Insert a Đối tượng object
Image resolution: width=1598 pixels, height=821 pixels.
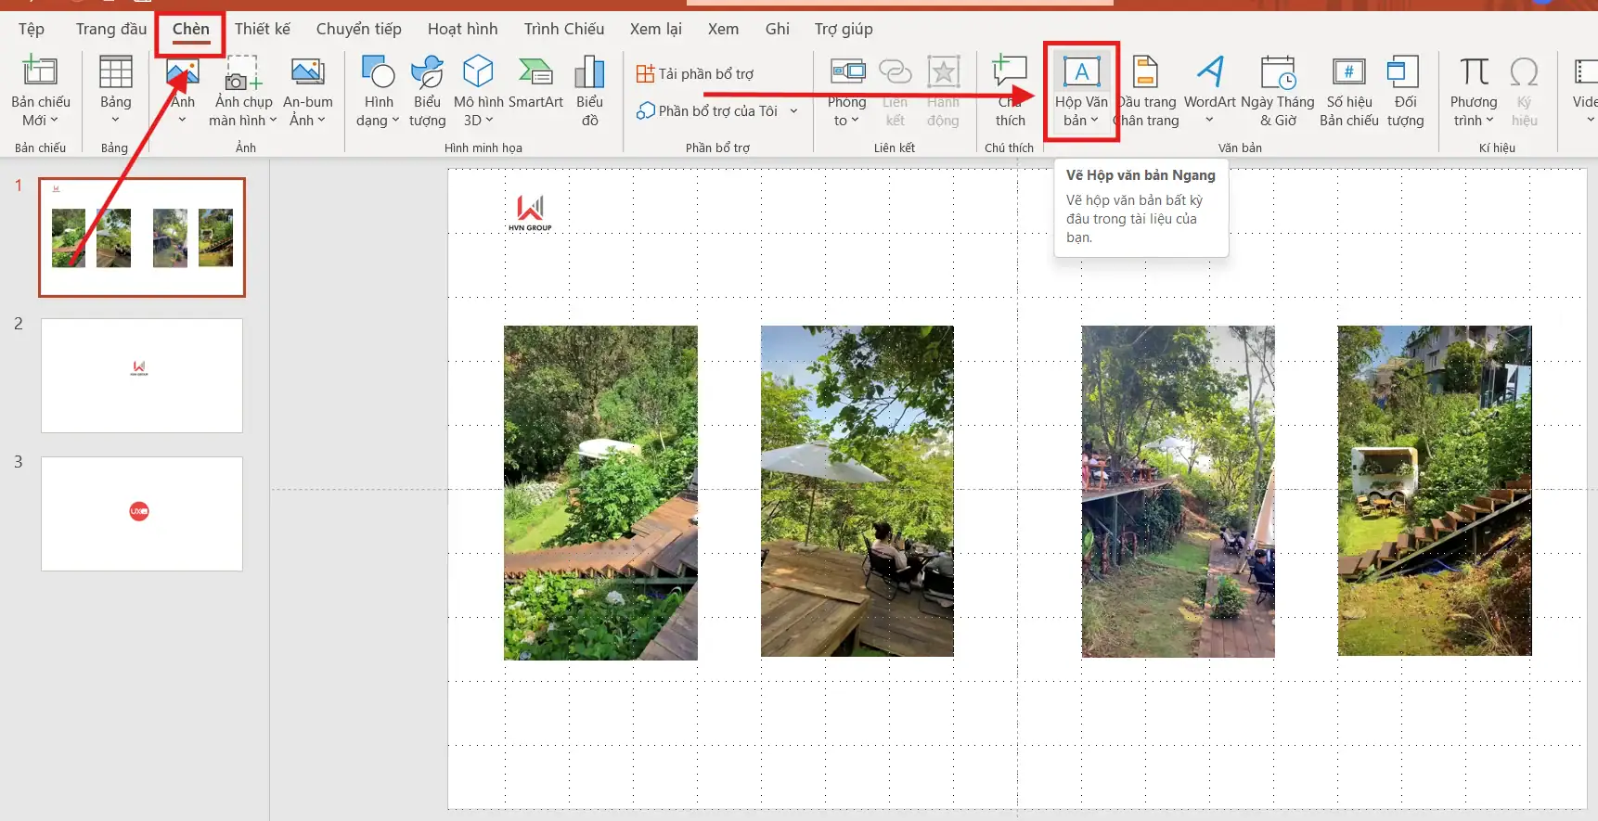pos(1405,90)
